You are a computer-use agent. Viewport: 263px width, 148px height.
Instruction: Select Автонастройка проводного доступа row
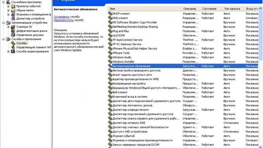(183, 70)
